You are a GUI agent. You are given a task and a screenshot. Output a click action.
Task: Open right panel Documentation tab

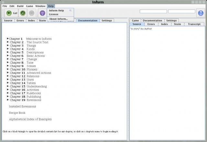tap(152, 20)
